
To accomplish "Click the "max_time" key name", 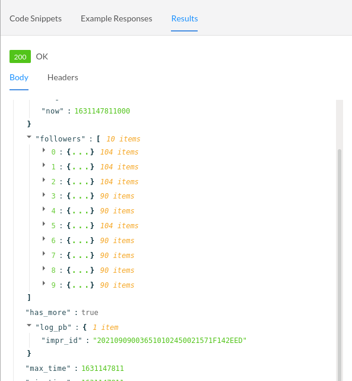I will coord(48,369).
